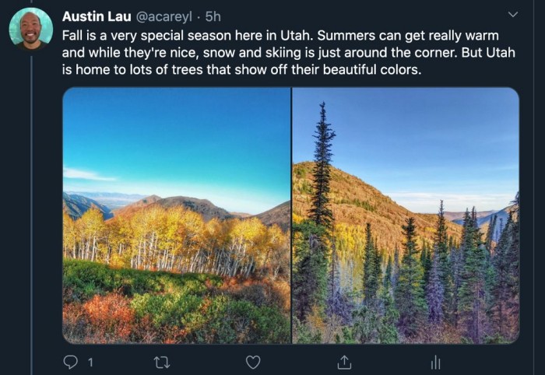Screen dimensions: 545x375
Task: Open Austin Lau's profile picture
Action: point(31,29)
